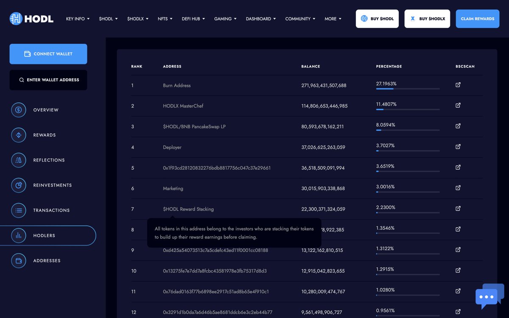Viewport: 509px width, 318px height.
Task: Open BscScan link for HODLX MasterChef
Action: 458,105
